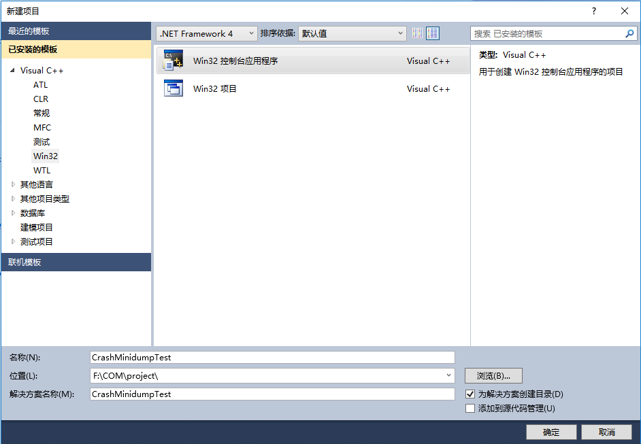Select Win32 控制台应用程序 template name
This screenshot has height=444, width=641.
tap(235, 61)
